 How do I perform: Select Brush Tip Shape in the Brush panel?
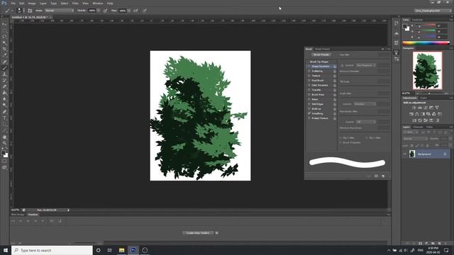pos(319,62)
